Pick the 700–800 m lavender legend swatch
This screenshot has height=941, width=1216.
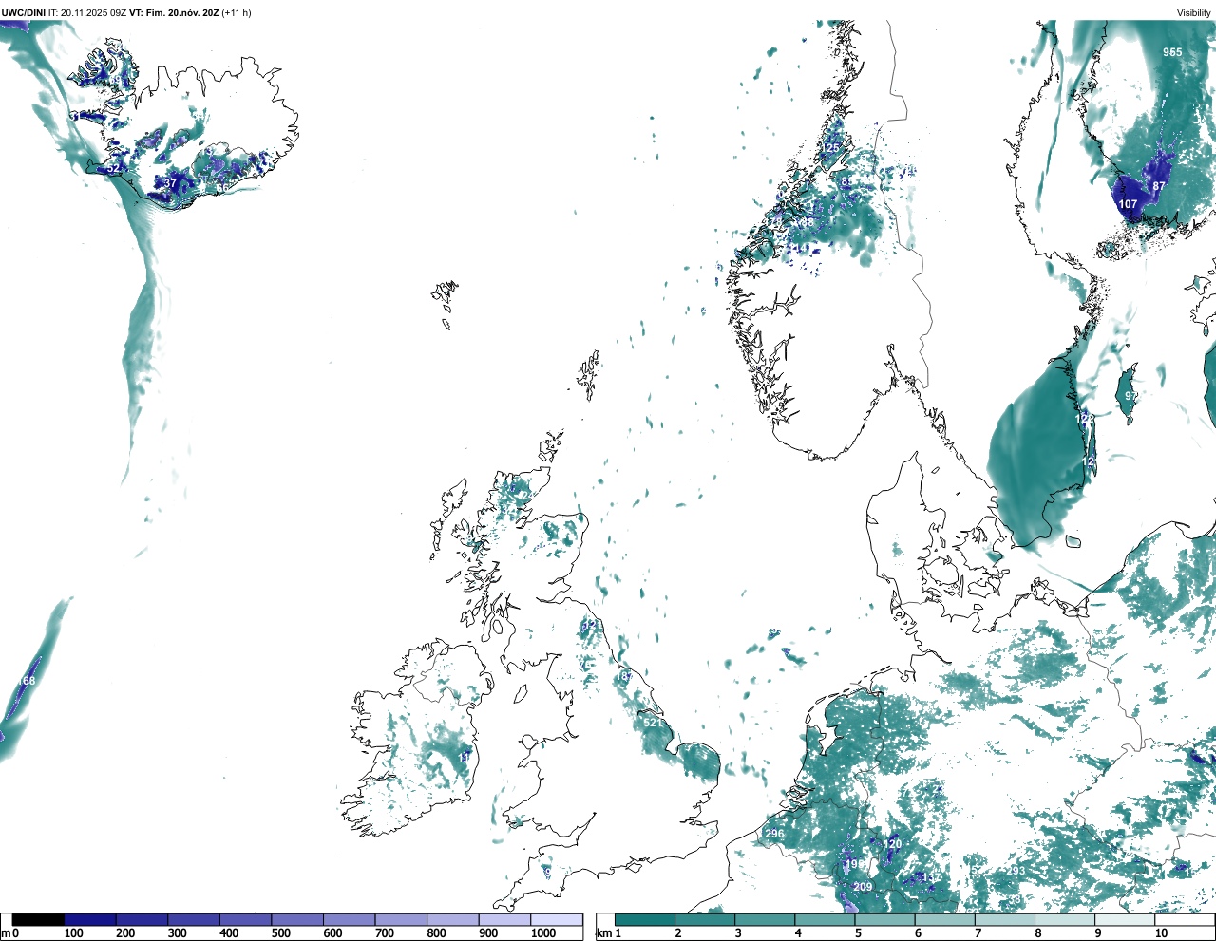401,920
